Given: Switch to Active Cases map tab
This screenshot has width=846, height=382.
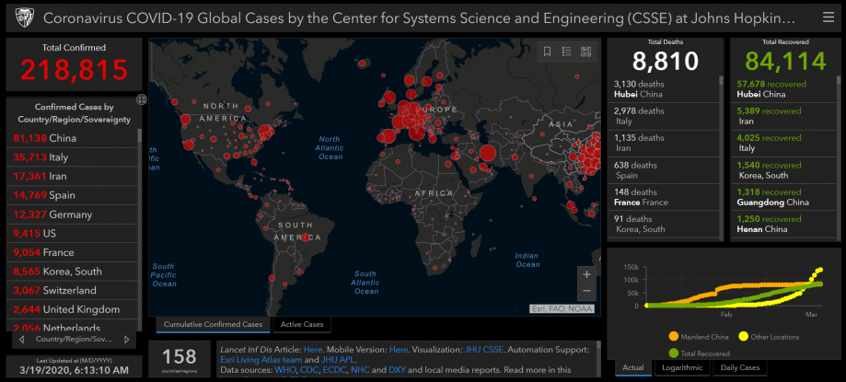Looking at the screenshot, I should coord(302,324).
